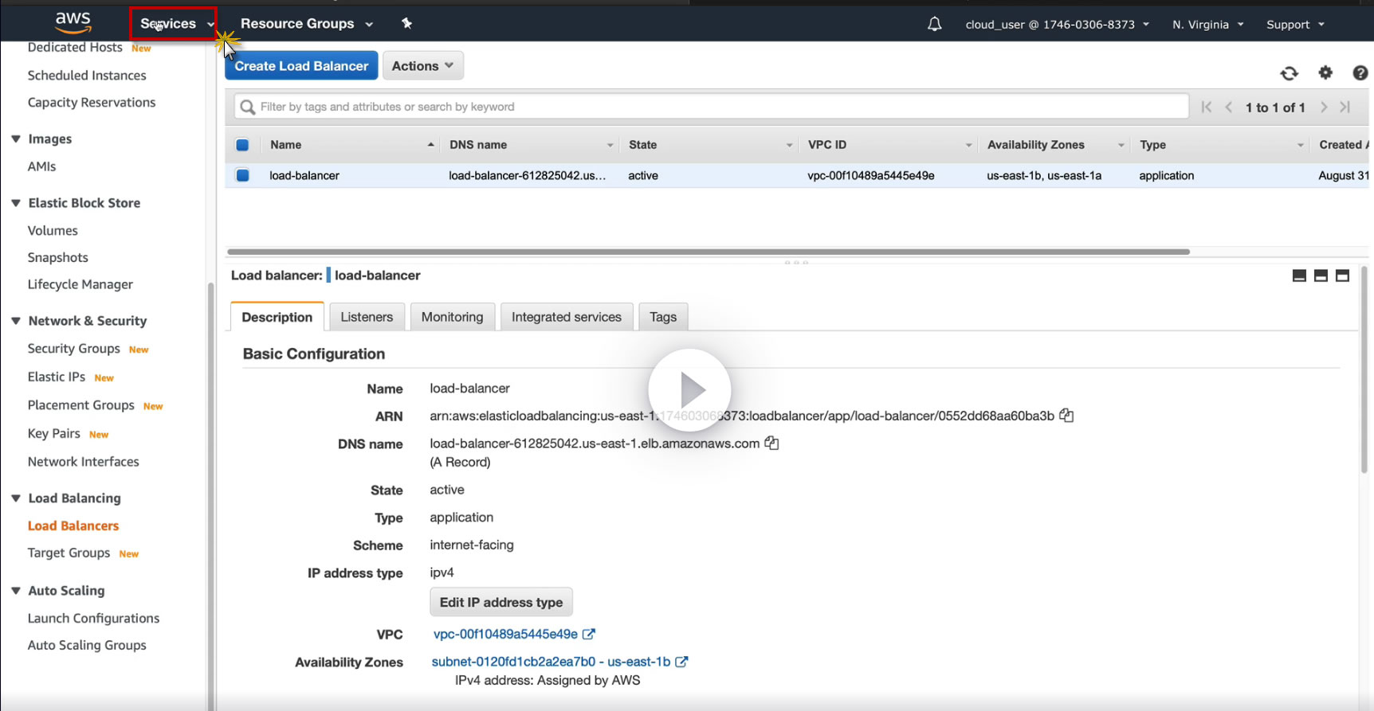Switch to the Listeners tab
Image resolution: width=1374 pixels, height=711 pixels.
point(367,317)
